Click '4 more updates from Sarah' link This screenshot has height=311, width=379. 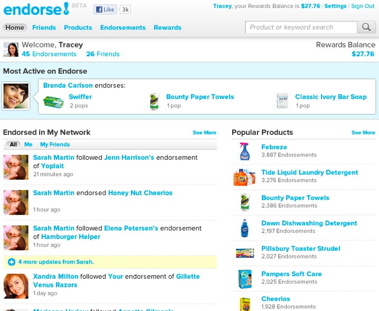(56, 262)
